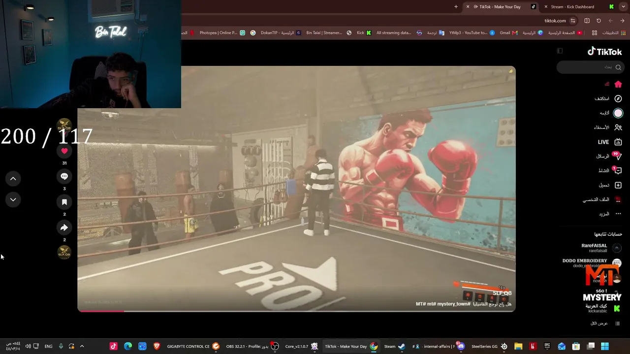Navigate forward in the browser
This screenshot has width=630, height=354.
[611, 21]
